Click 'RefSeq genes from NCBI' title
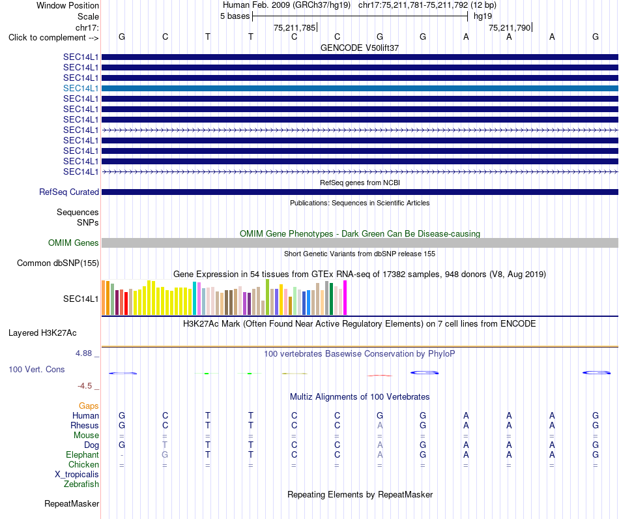Image resolution: width=619 pixels, height=519 pixels. point(360,183)
